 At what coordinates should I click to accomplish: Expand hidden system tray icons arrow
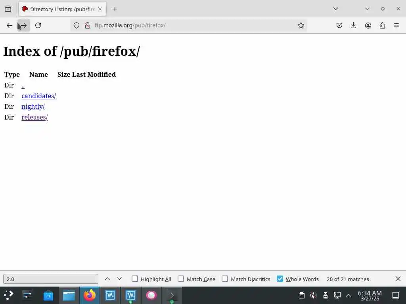349,295
